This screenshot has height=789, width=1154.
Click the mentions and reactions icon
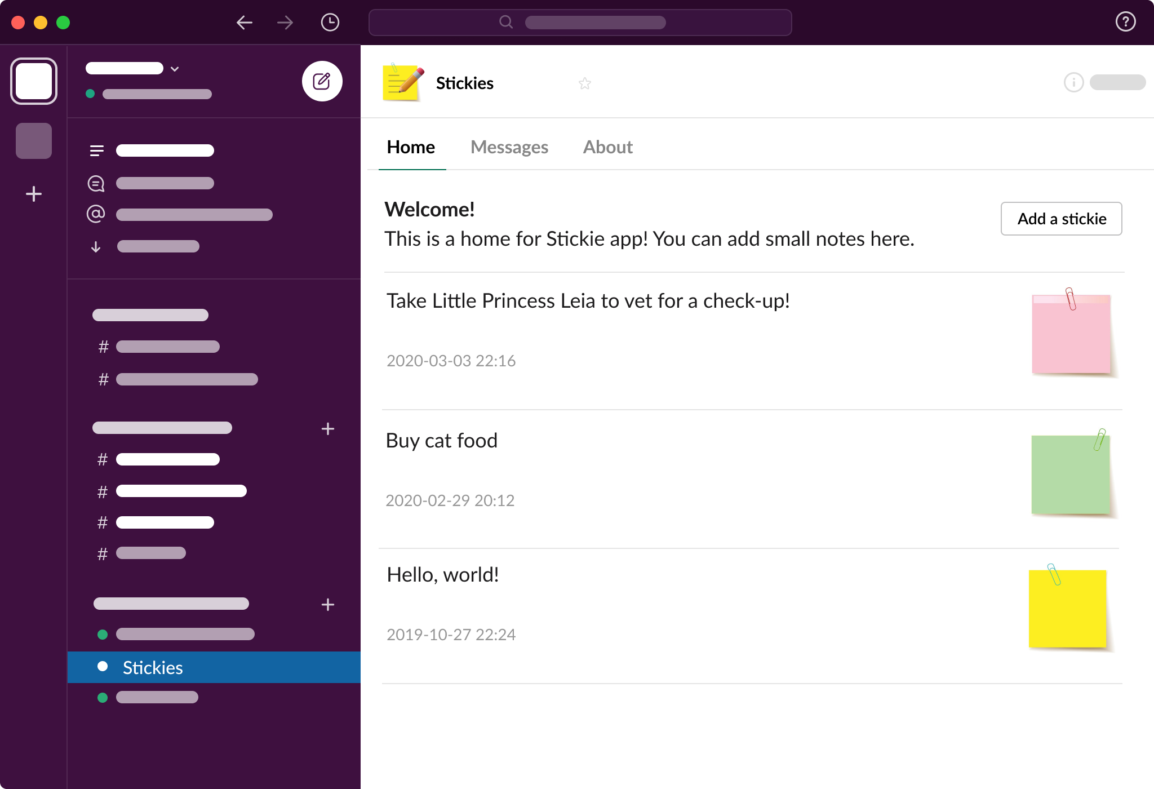click(96, 215)
